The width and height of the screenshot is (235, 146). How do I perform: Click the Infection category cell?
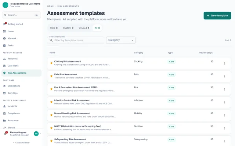138,100
